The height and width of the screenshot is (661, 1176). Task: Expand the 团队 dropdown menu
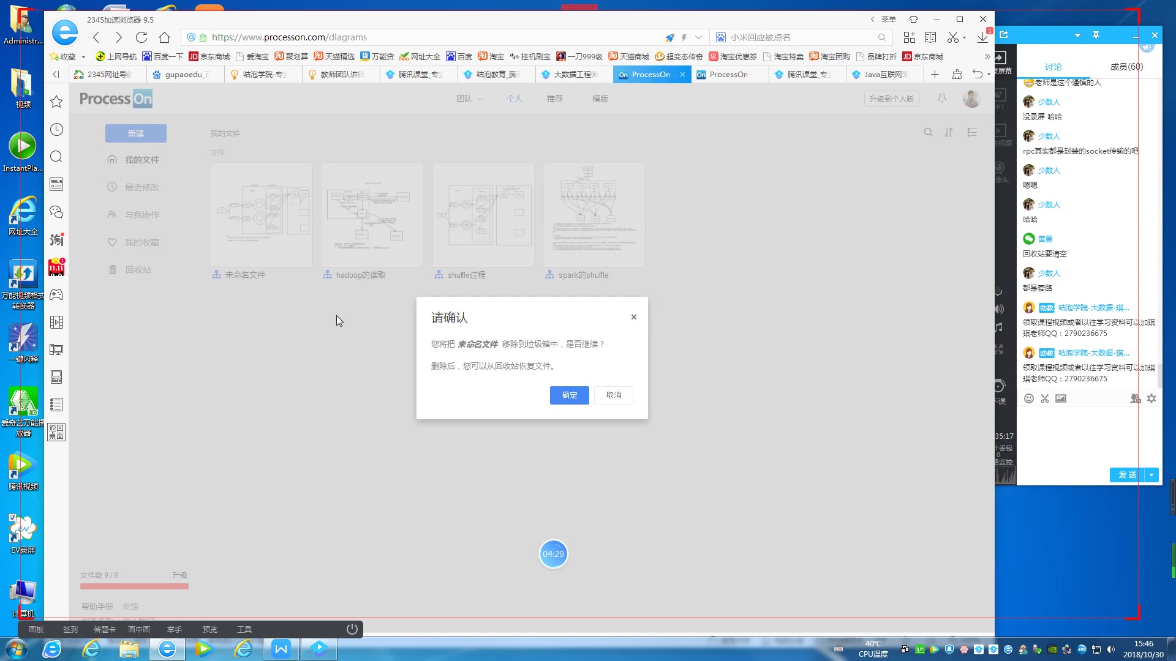[x=469, y=99]
